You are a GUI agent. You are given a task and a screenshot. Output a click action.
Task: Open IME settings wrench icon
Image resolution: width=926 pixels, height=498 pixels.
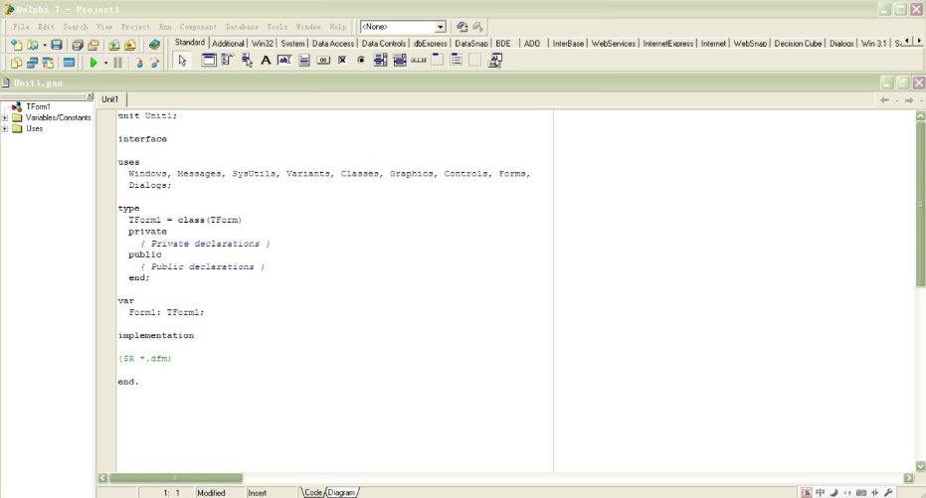click(887, 492)
